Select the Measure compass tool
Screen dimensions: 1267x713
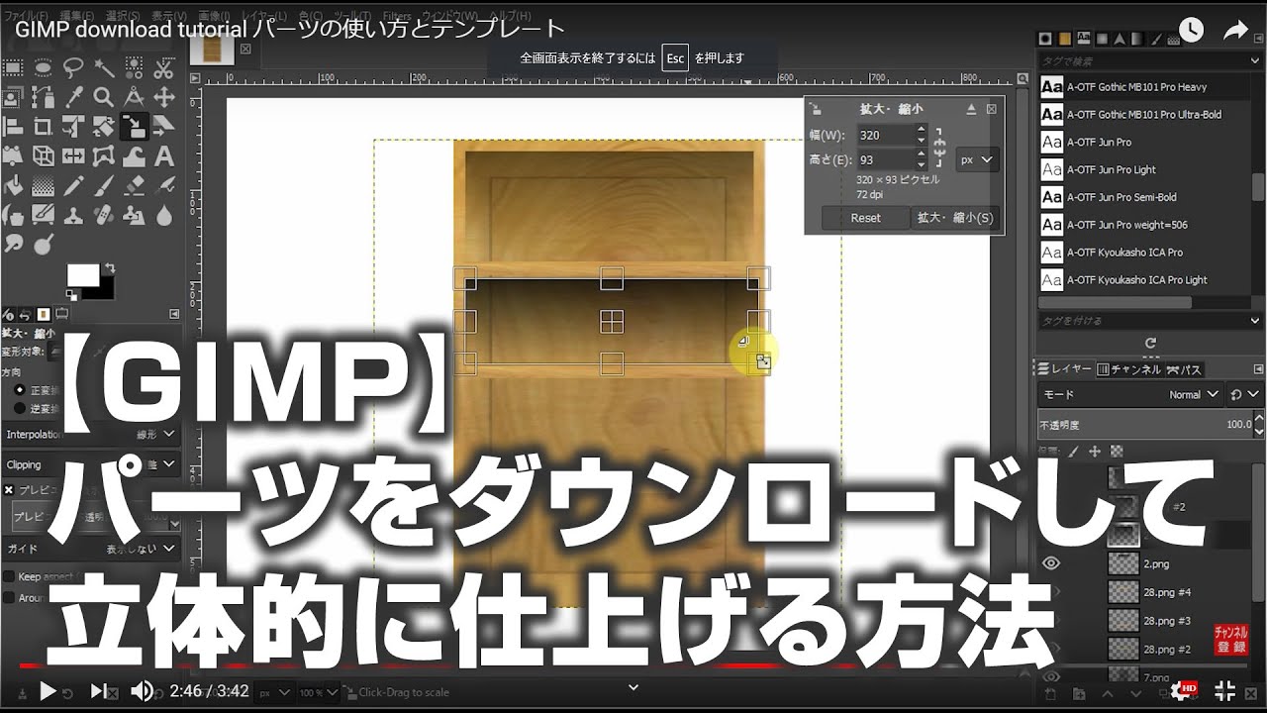coord(134,97)
